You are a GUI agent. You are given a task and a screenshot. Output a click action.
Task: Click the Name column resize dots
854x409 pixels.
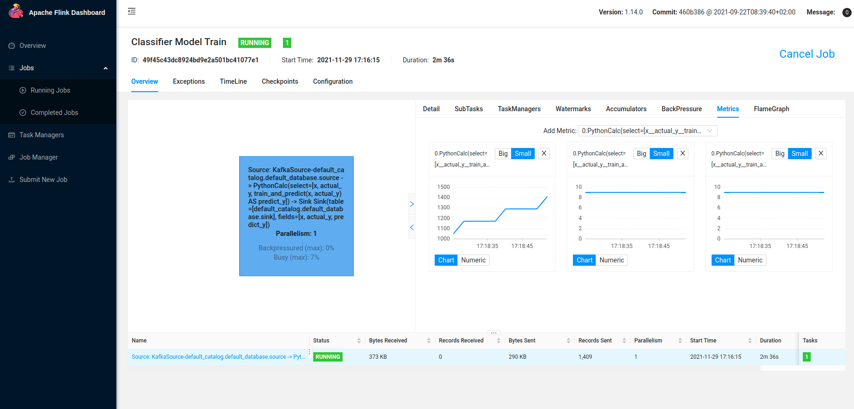(309, 352)
